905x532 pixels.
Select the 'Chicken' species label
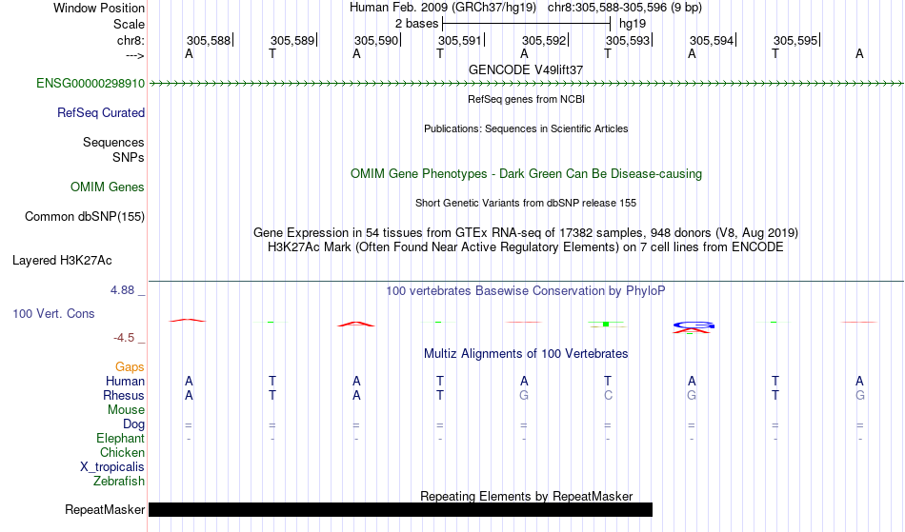122,452
